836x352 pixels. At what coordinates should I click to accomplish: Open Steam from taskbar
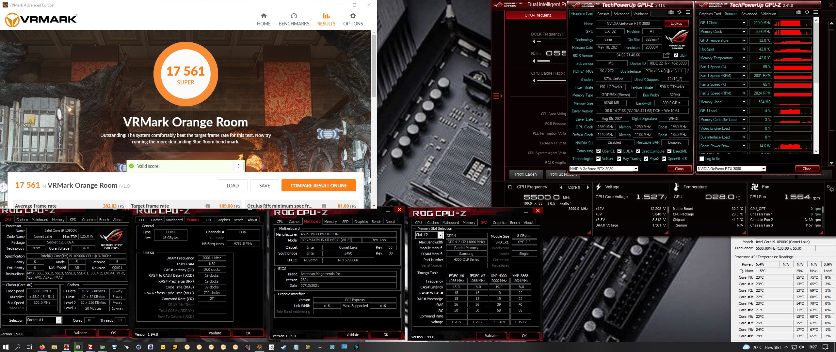(x=283, y=347)
